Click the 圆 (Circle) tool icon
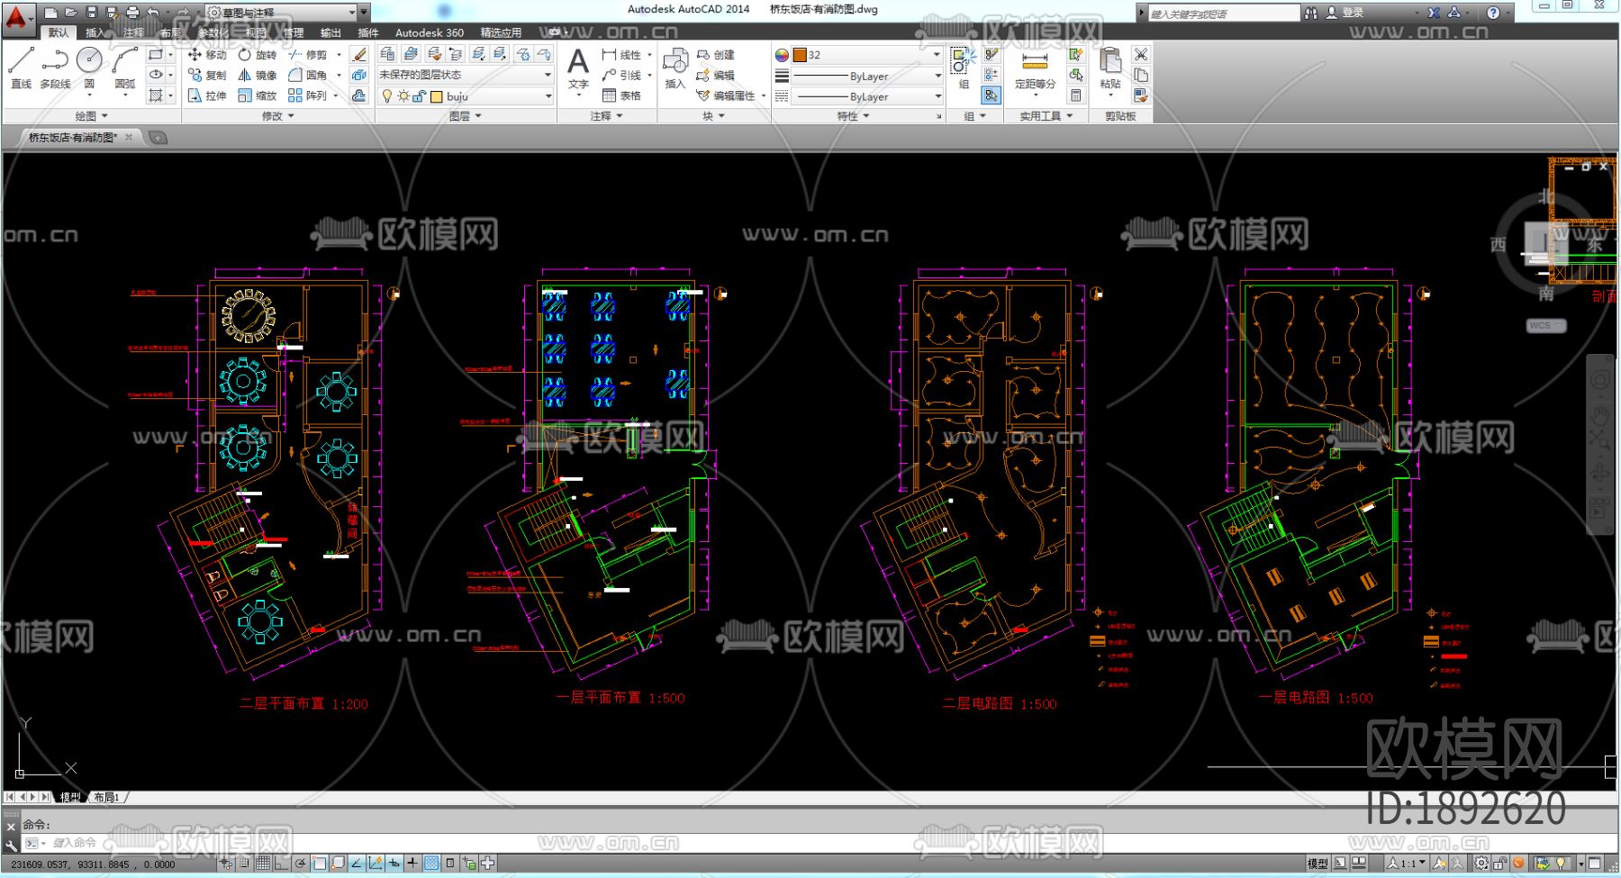Image resolution: width=1621 pixels, height=878 pixels. 89,61
